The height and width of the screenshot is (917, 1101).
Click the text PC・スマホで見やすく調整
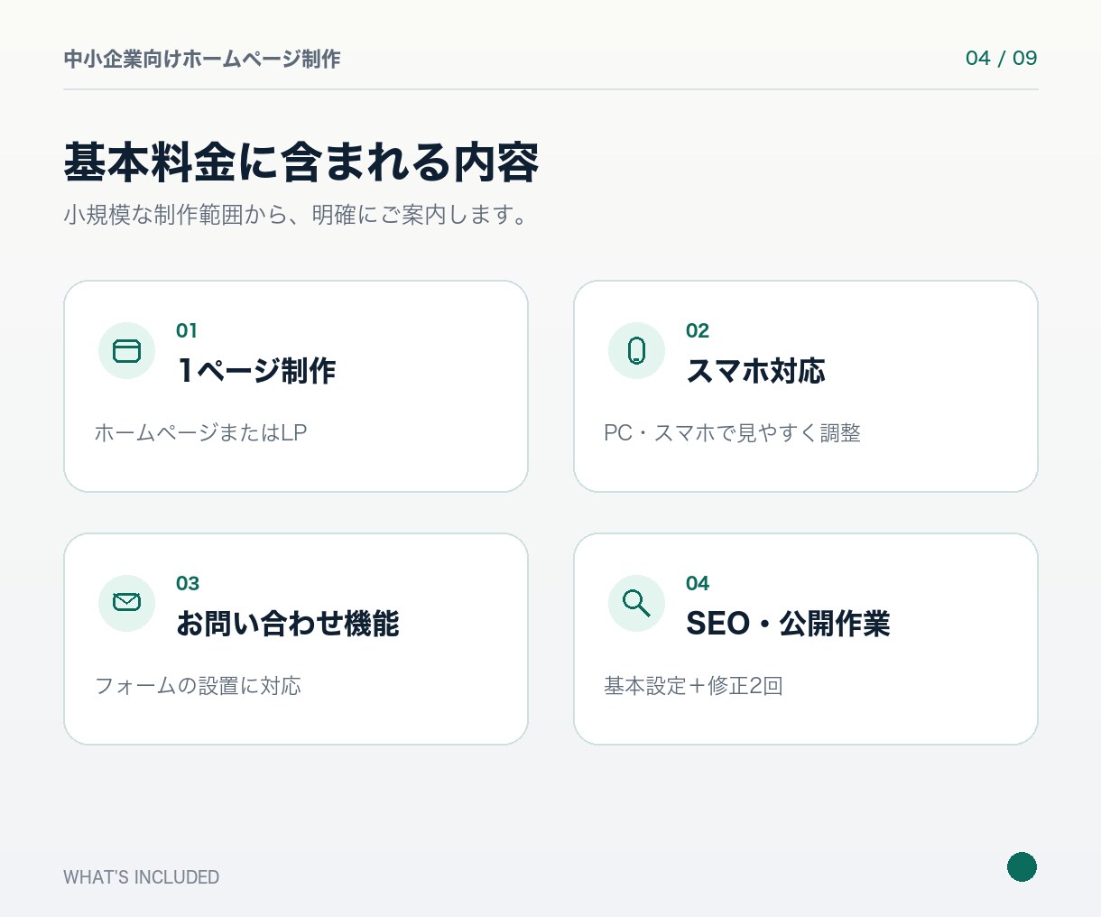(732, 433)
